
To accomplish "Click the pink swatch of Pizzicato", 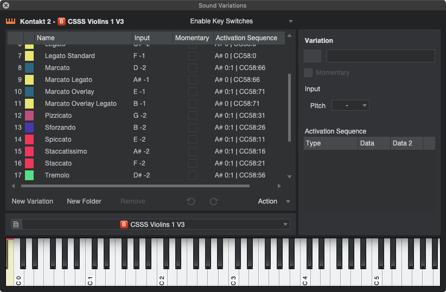I will (x=29, y=116).
